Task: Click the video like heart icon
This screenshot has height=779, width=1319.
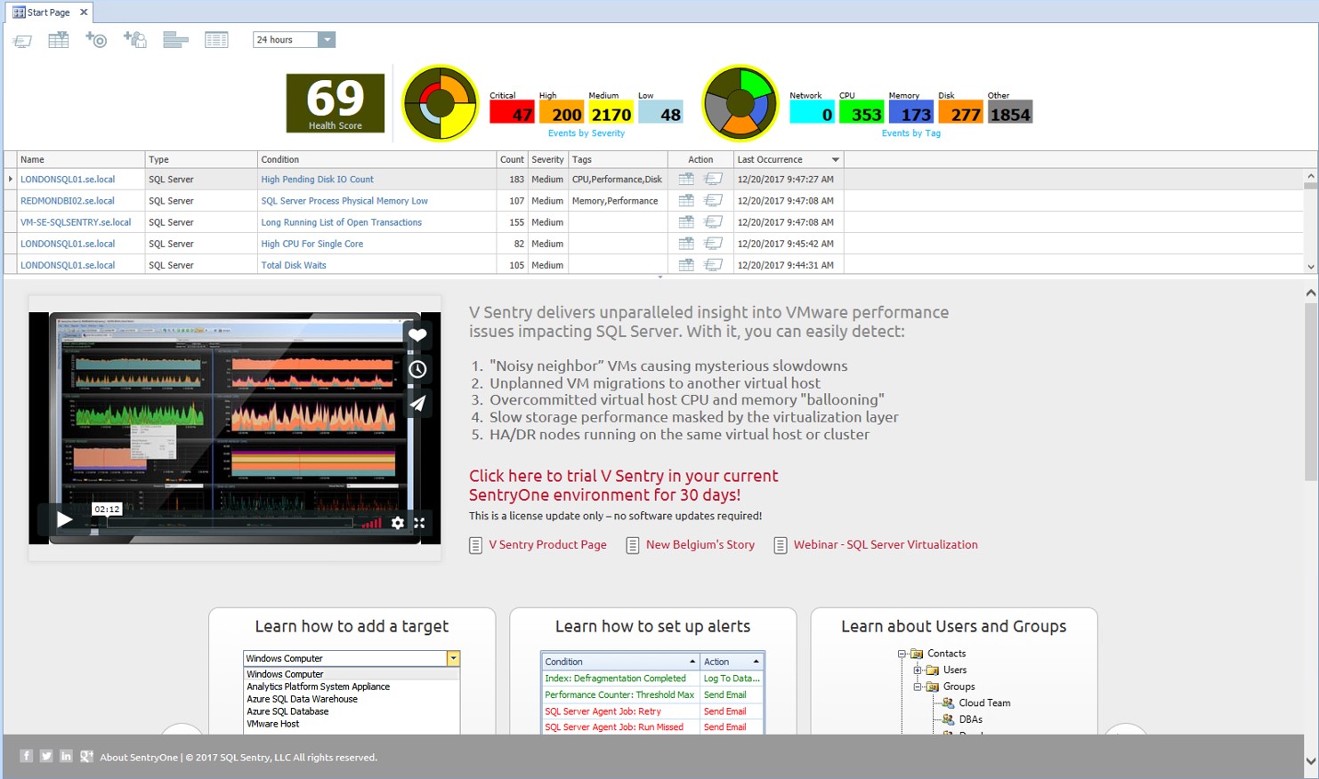Action: [417, 335]
